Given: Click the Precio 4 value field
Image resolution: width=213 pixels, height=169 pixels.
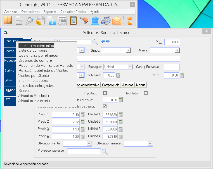Looking at the screenshot, I should coord(66,136).
